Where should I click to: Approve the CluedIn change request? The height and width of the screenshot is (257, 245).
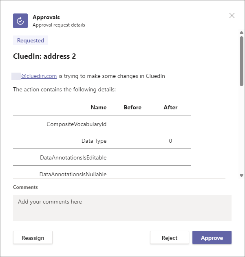point(212,238)
